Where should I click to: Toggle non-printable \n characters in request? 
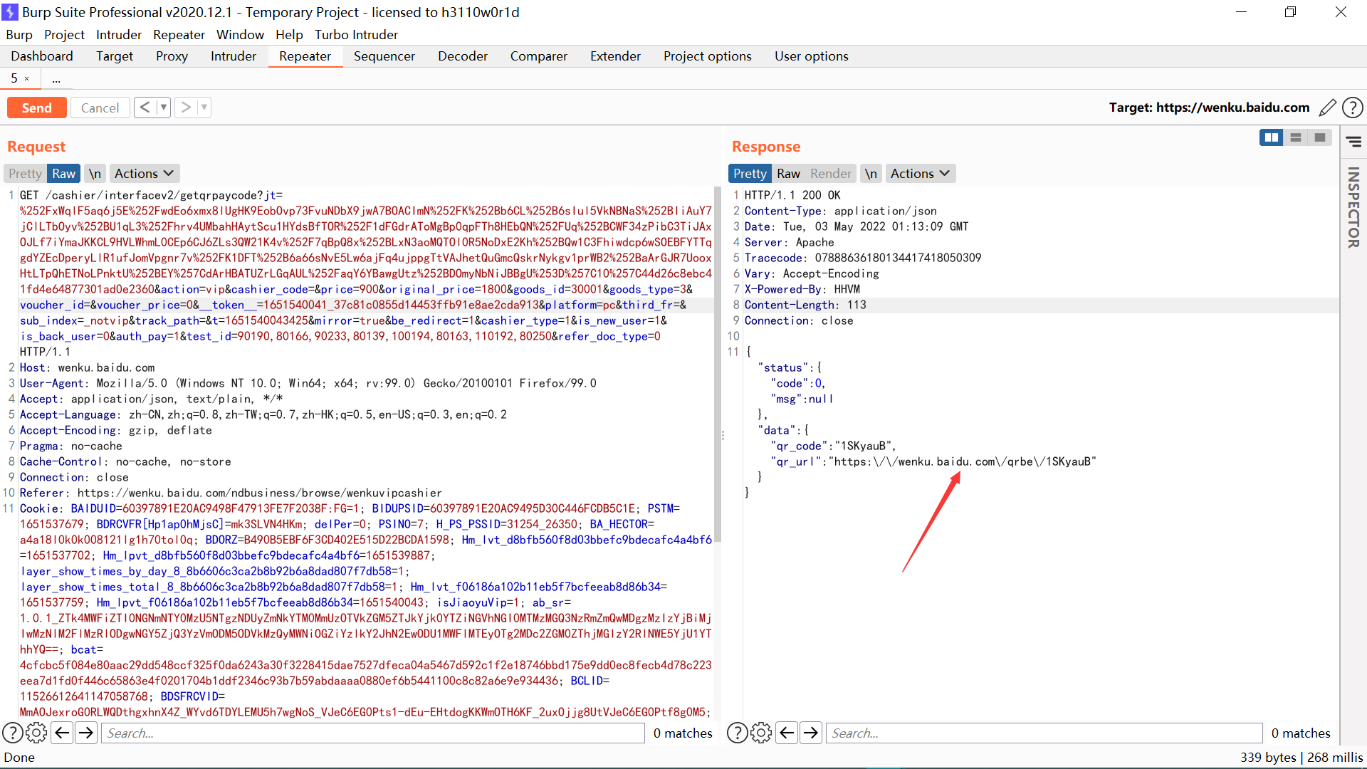click(95, 174)
